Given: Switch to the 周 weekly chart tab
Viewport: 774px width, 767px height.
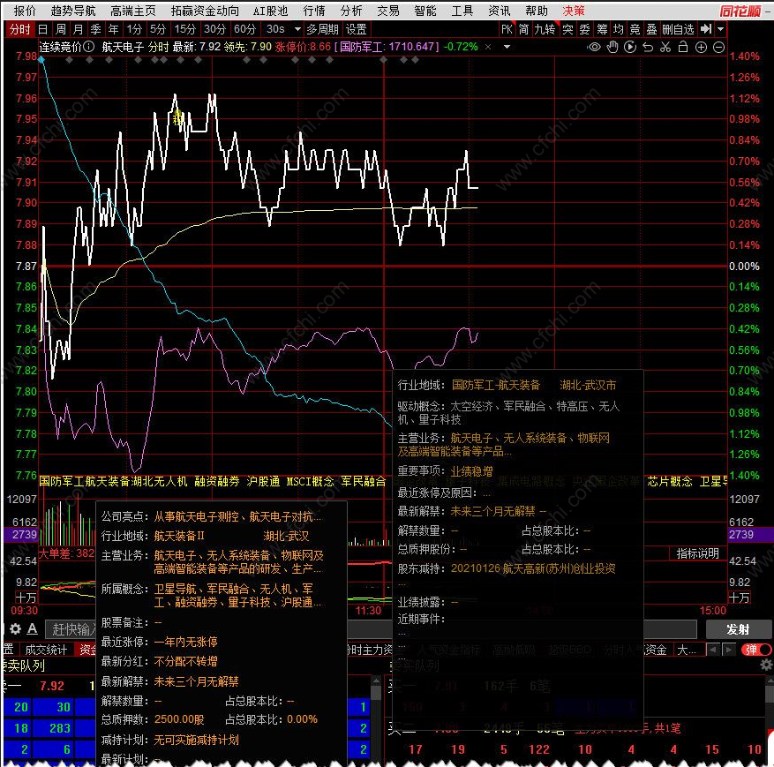Looking at the screenshot, I should 61,30.
